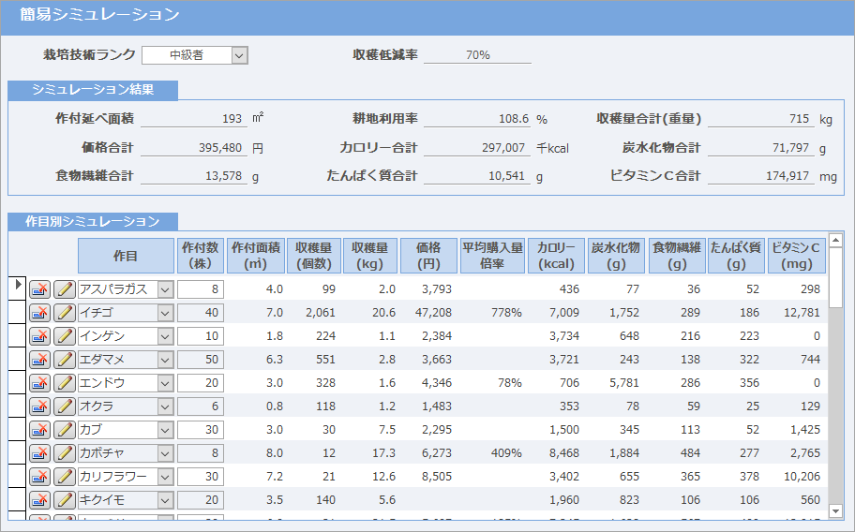855x532 pixels.
Task: Delete the キクイモ row using its icon
Action: (40, 500)
